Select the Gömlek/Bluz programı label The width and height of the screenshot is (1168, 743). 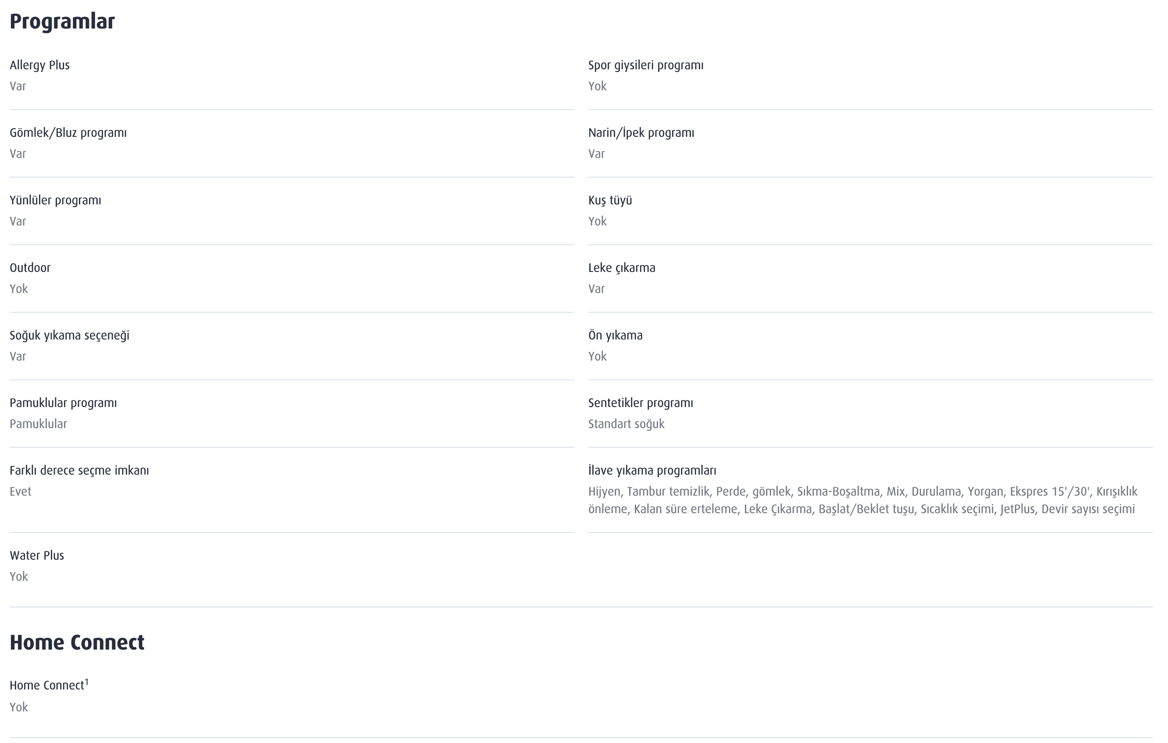pos(68,133)
